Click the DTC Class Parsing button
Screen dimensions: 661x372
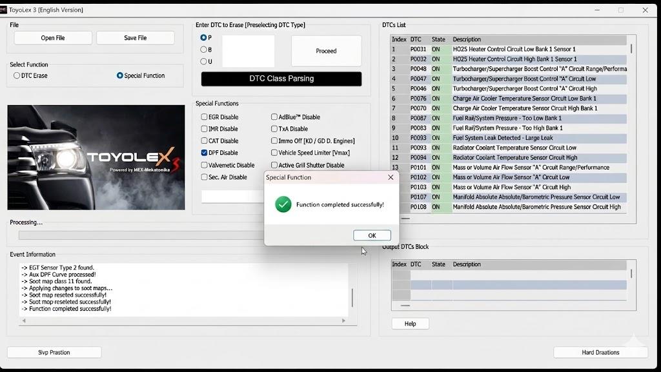click(281, 79)
